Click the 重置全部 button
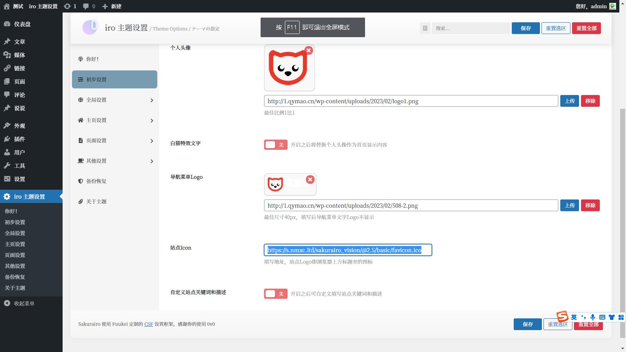626x352 pixels. click(x=586, y=28)
